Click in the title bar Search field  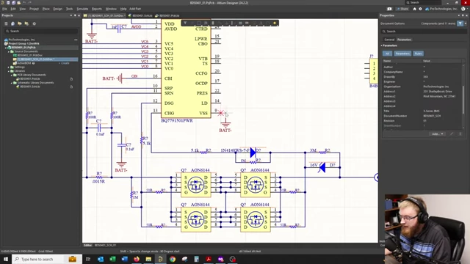pyautogui.click(x=423, y=2)
